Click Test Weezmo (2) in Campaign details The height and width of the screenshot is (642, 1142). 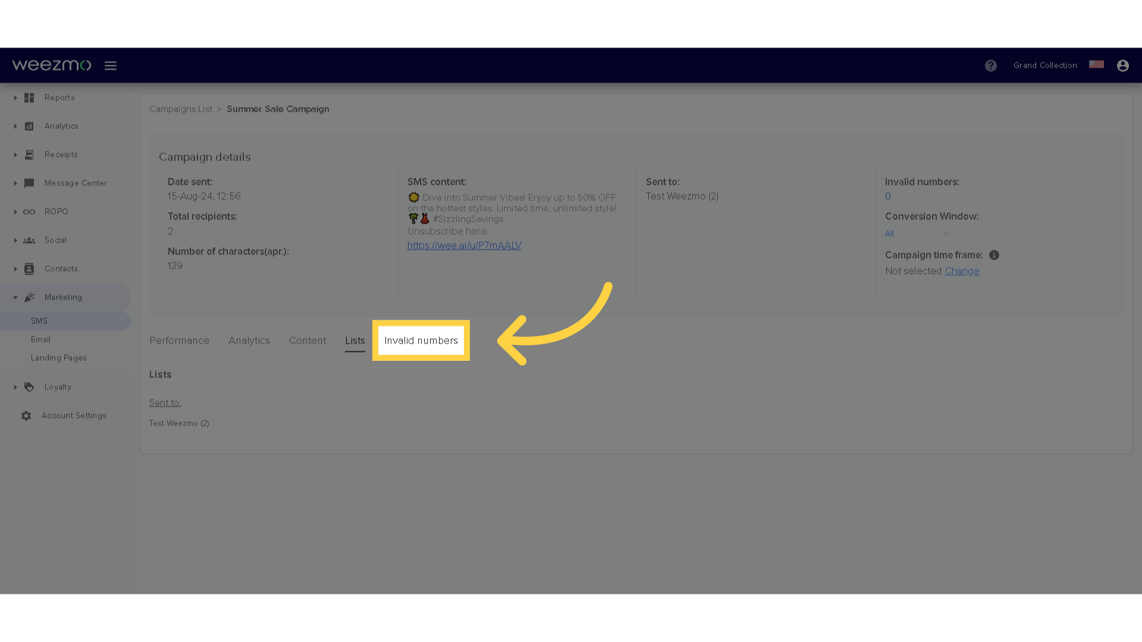(682, 196)
